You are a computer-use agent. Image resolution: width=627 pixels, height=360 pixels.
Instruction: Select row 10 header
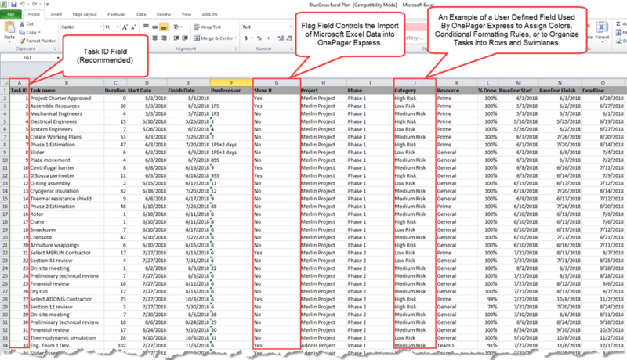5,160
